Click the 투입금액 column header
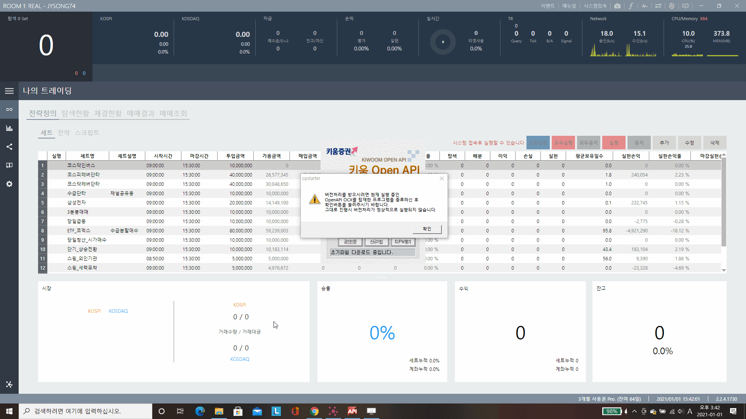Viewport: 746px width, 419px height. tap(235, 156)
